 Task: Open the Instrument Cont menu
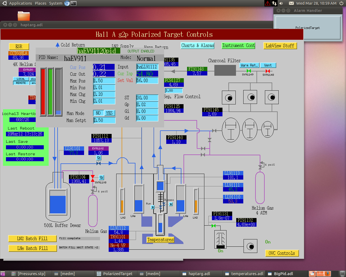(x=238, y=45)
